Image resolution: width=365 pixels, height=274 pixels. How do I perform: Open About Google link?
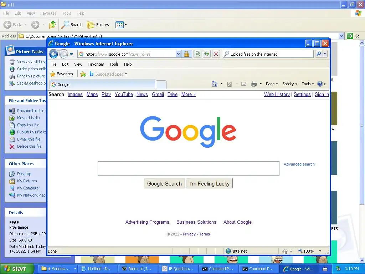pos(237,222)
